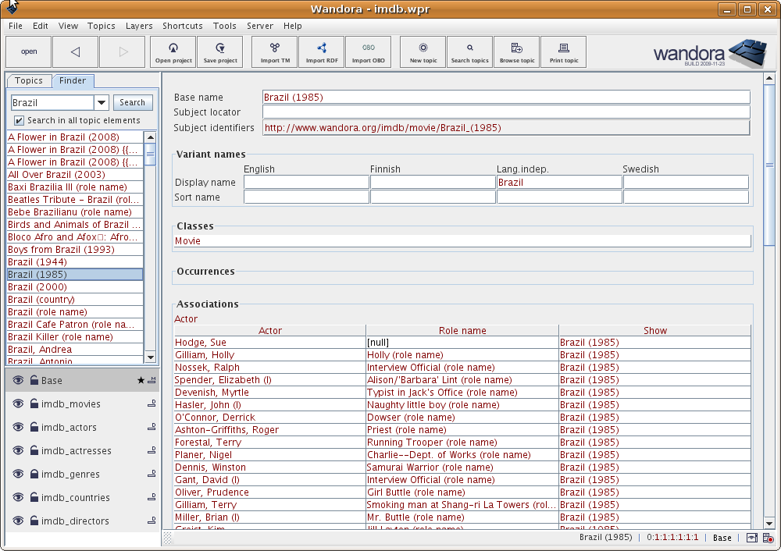Screen dimensions: 781x551
Task: Switch to the Topics tab
Action: click(29, 81)
